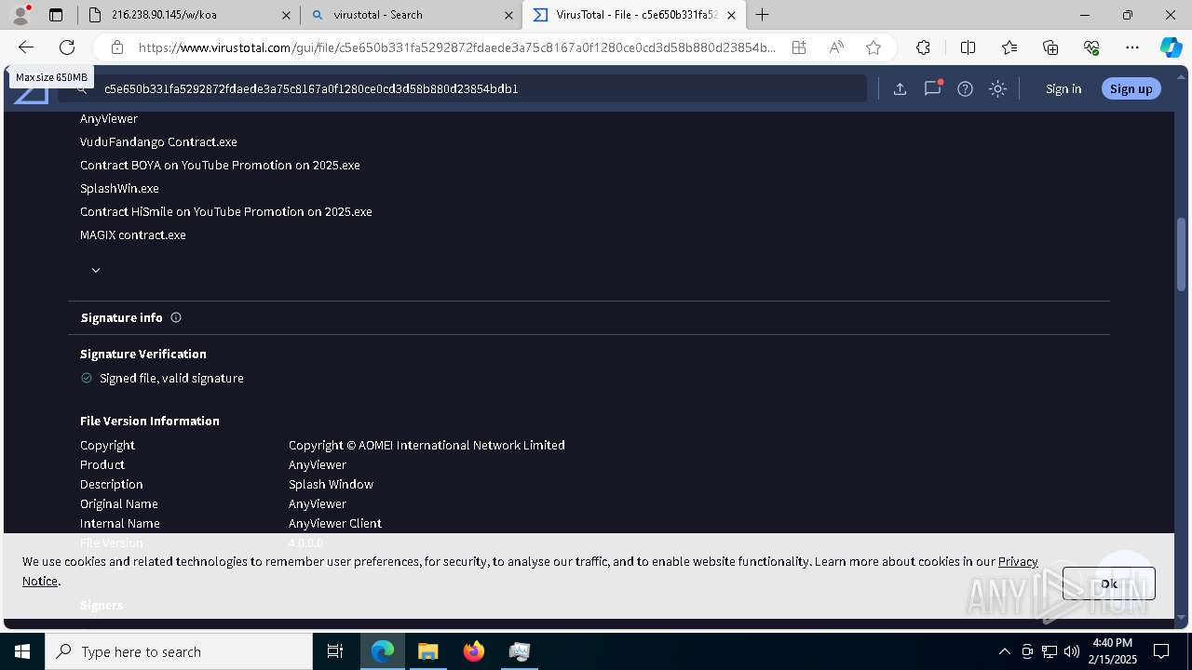The image size is (1192, 670).
Task: Select the 'VuduFandango Contract.exe' name
Action: [158, 141]
